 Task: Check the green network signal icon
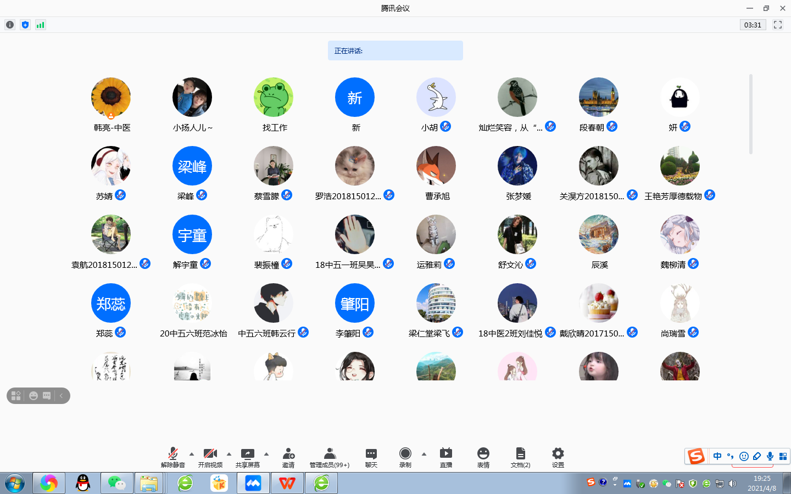pos(40,25)
